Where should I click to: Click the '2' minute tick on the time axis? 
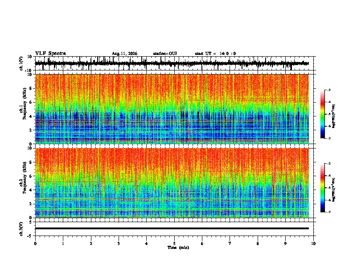(x=91, y=244)
